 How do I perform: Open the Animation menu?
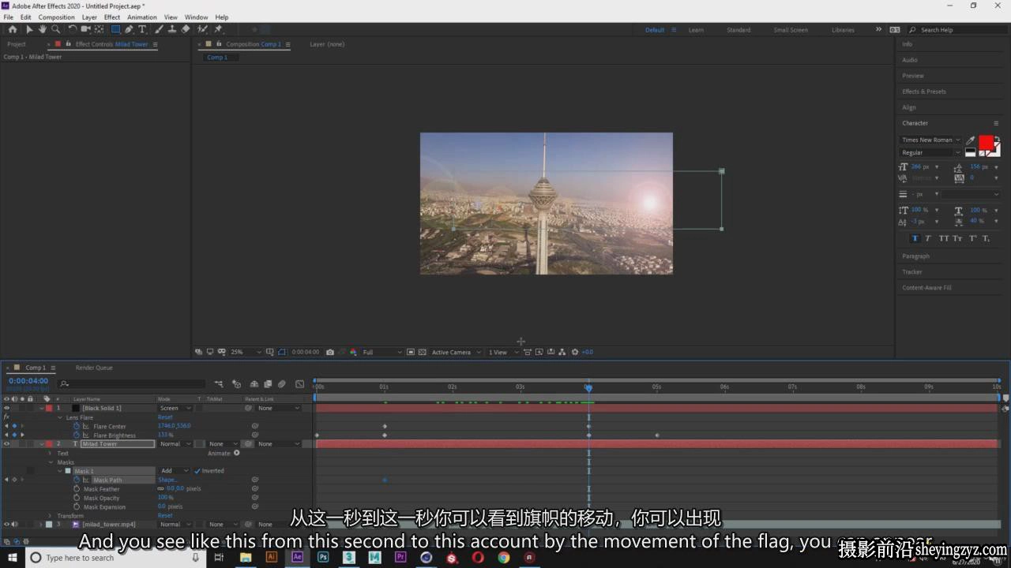pyautogui.click(x=142, y=17)
